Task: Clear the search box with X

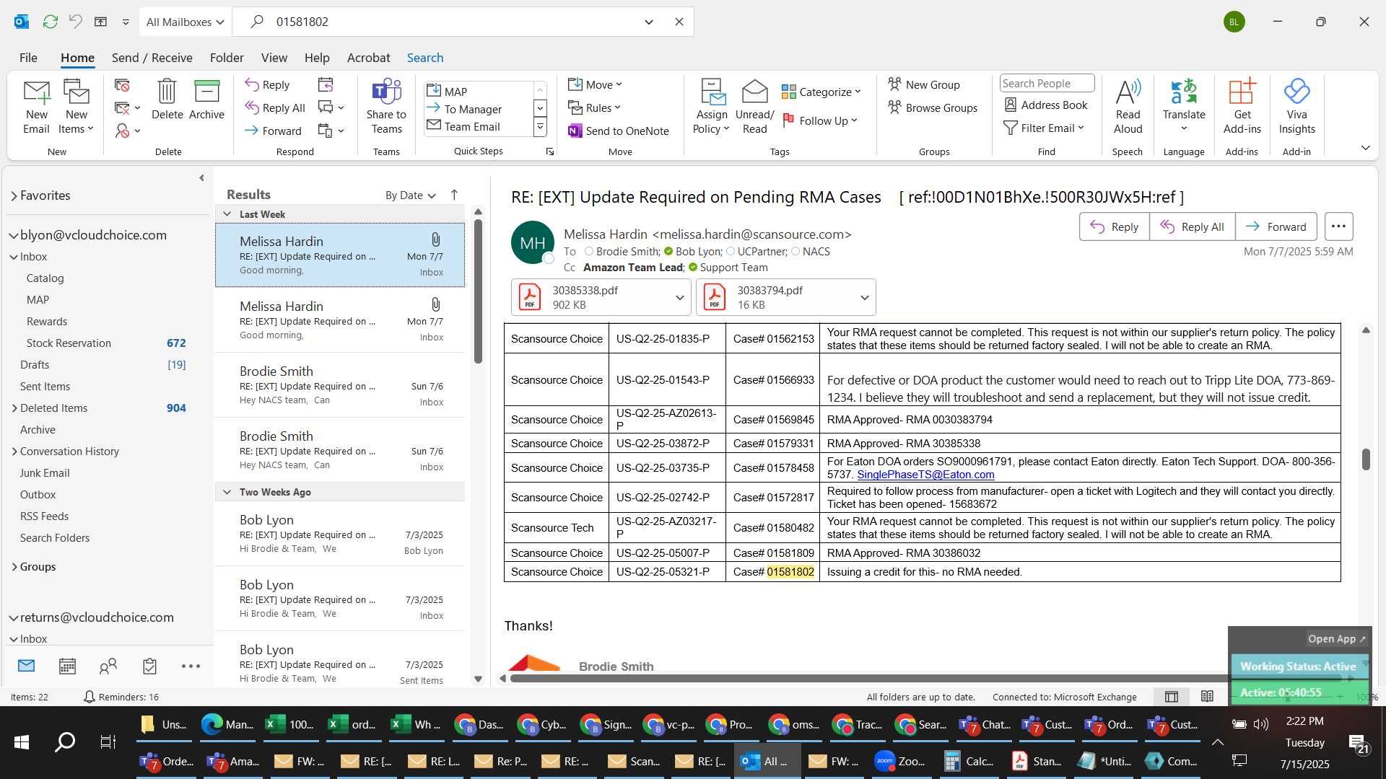Action: click(679, 22)
